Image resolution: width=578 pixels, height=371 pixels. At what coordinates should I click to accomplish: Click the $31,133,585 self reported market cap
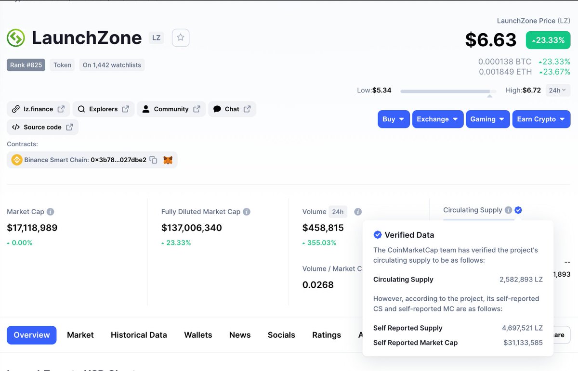point(523,343)
